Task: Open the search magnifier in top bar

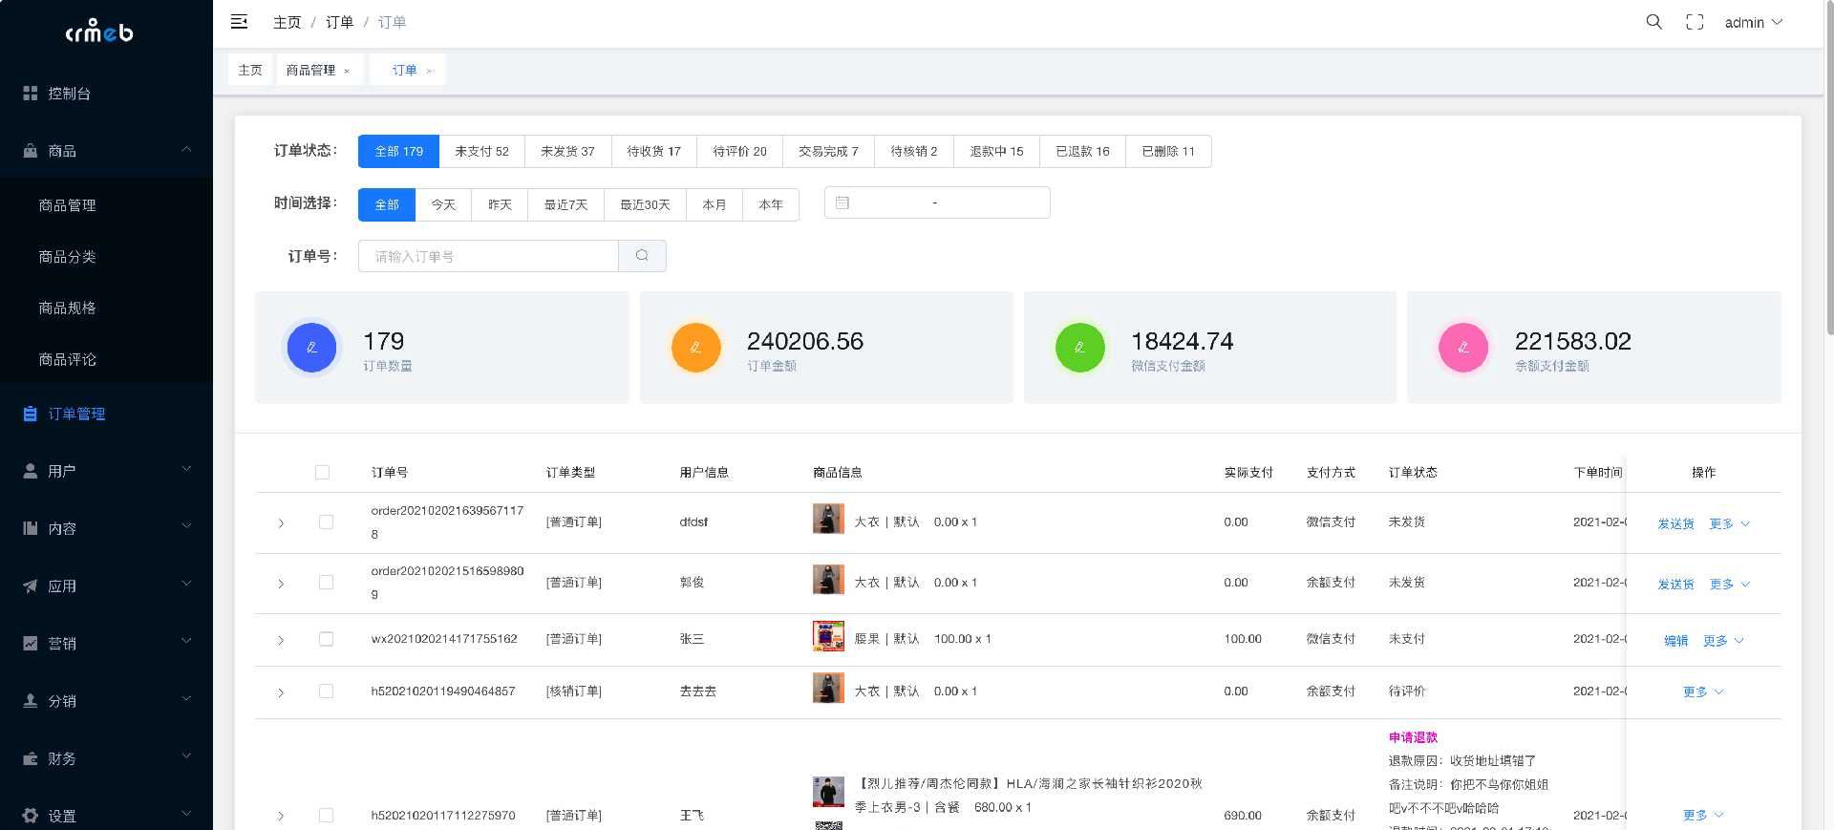Action: [x=1654, y=22]
